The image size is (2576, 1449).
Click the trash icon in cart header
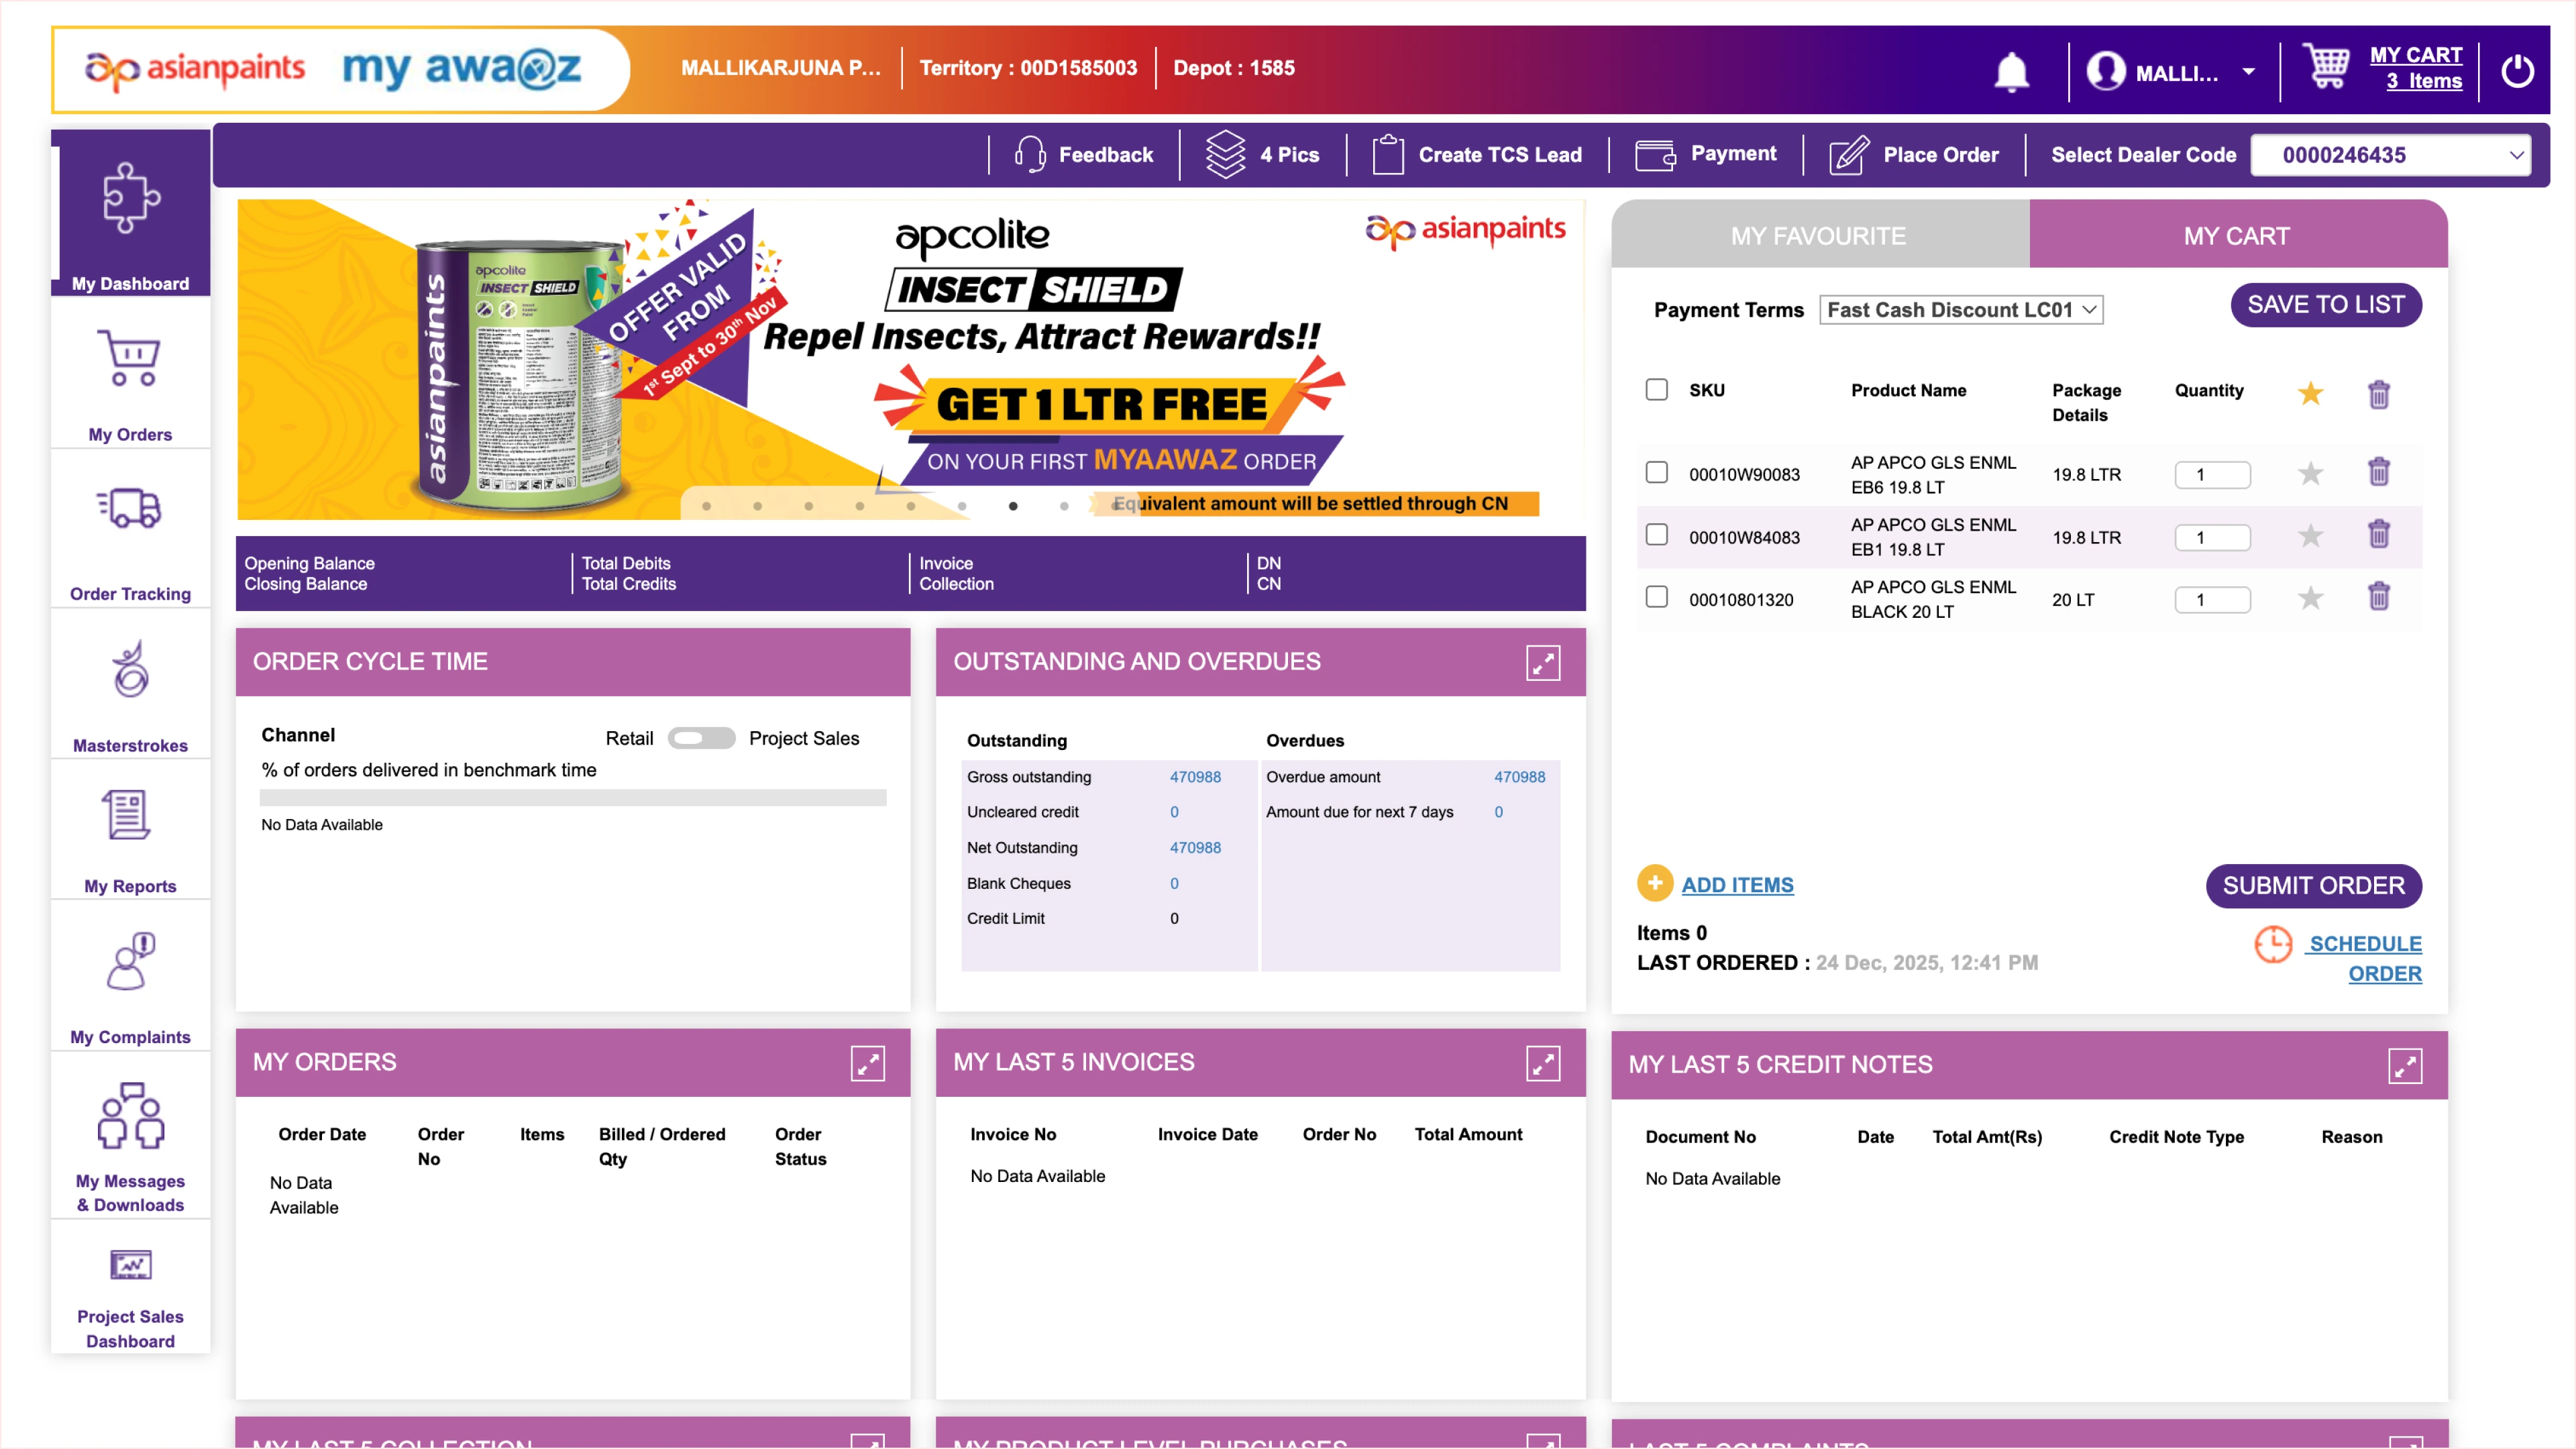(x=2379, y=395)
